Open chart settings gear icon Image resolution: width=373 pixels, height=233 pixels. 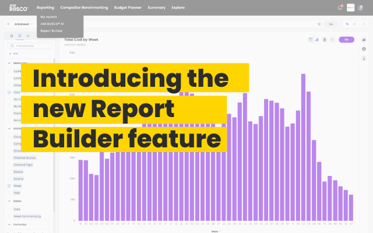click(364, 49)
